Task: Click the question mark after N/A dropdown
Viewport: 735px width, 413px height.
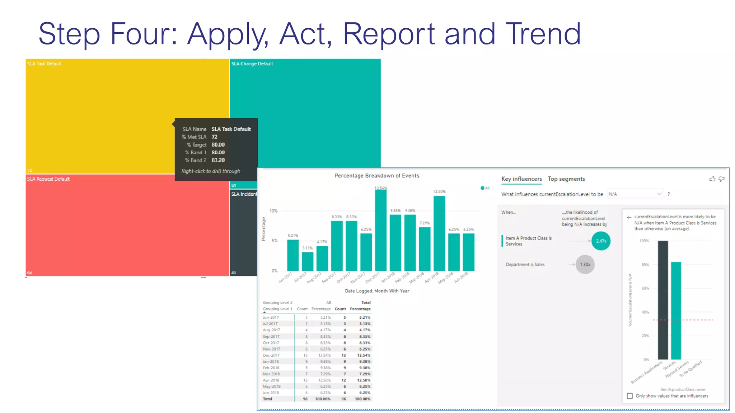Action: pos(669,194)
